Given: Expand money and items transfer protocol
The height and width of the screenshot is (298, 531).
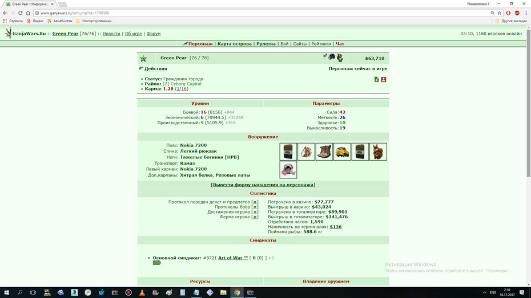Looking at the screenshot, I should [255, 202].
